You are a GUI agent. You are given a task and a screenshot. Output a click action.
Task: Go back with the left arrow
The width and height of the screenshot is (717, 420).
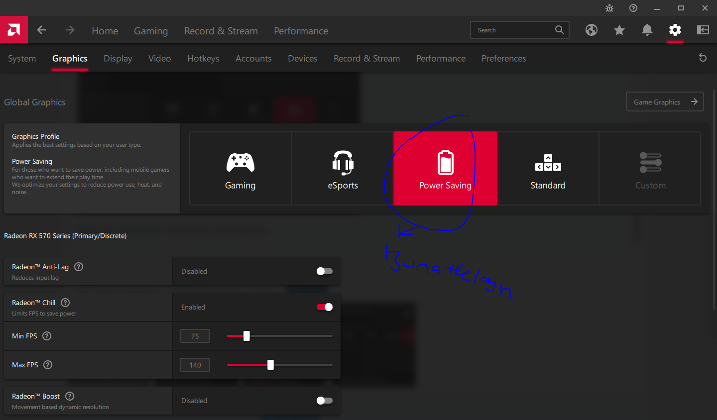42,30
